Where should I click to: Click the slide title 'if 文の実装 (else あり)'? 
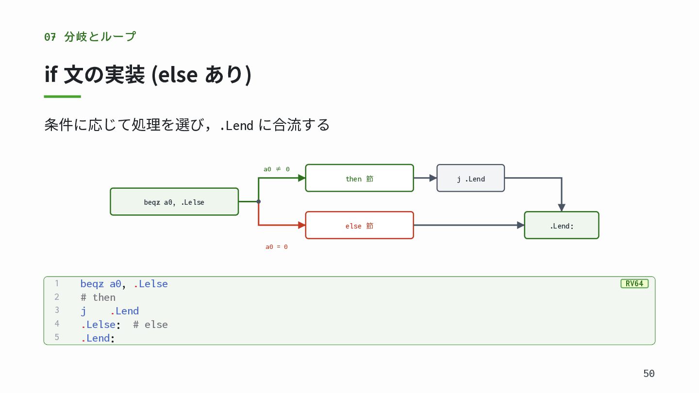[148, 75]
